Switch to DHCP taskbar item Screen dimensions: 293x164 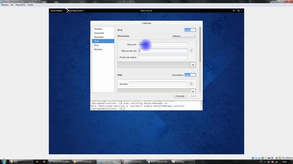pos(158,162)
